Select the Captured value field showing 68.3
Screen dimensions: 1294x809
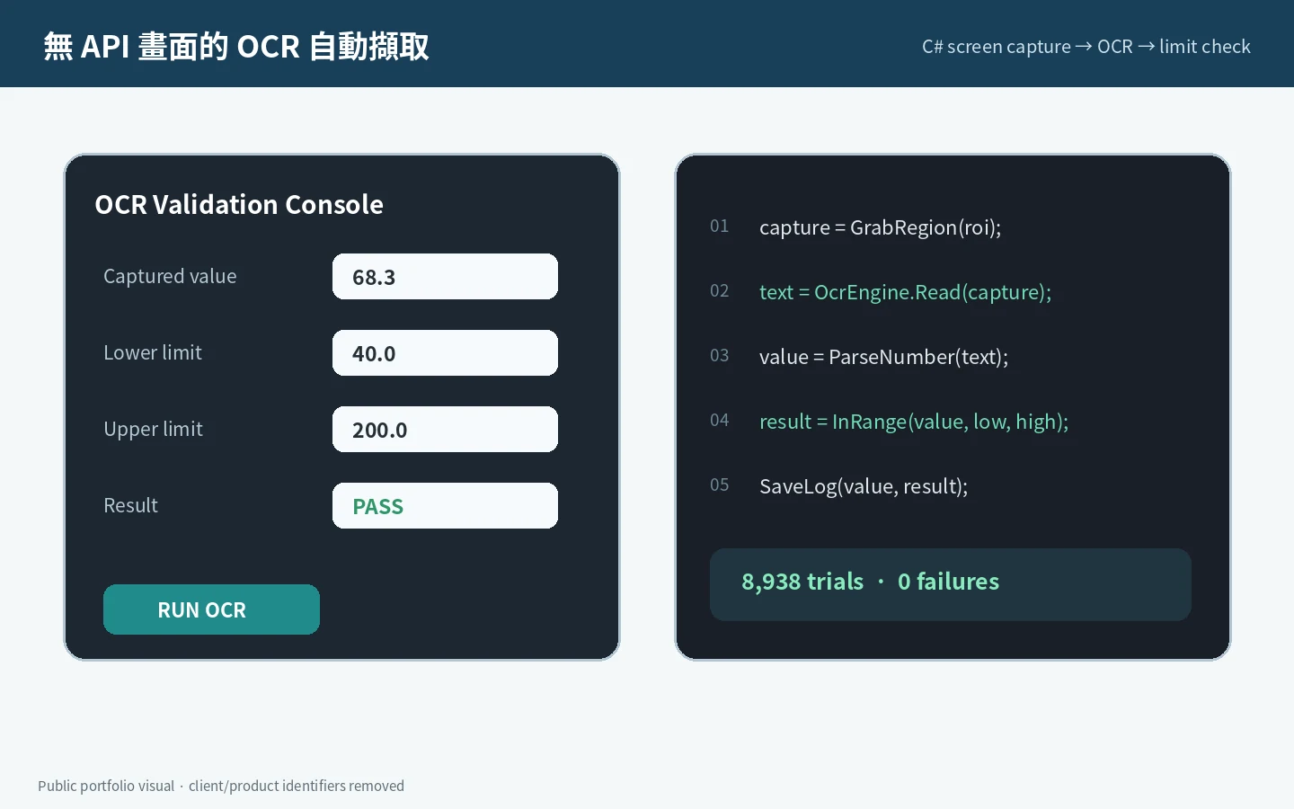pyautogui.click(x=445, y=277)
